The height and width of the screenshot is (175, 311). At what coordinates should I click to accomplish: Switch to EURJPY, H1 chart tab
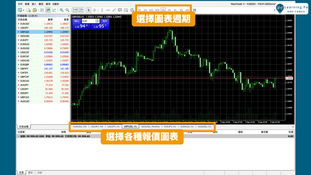pos(170,127)
